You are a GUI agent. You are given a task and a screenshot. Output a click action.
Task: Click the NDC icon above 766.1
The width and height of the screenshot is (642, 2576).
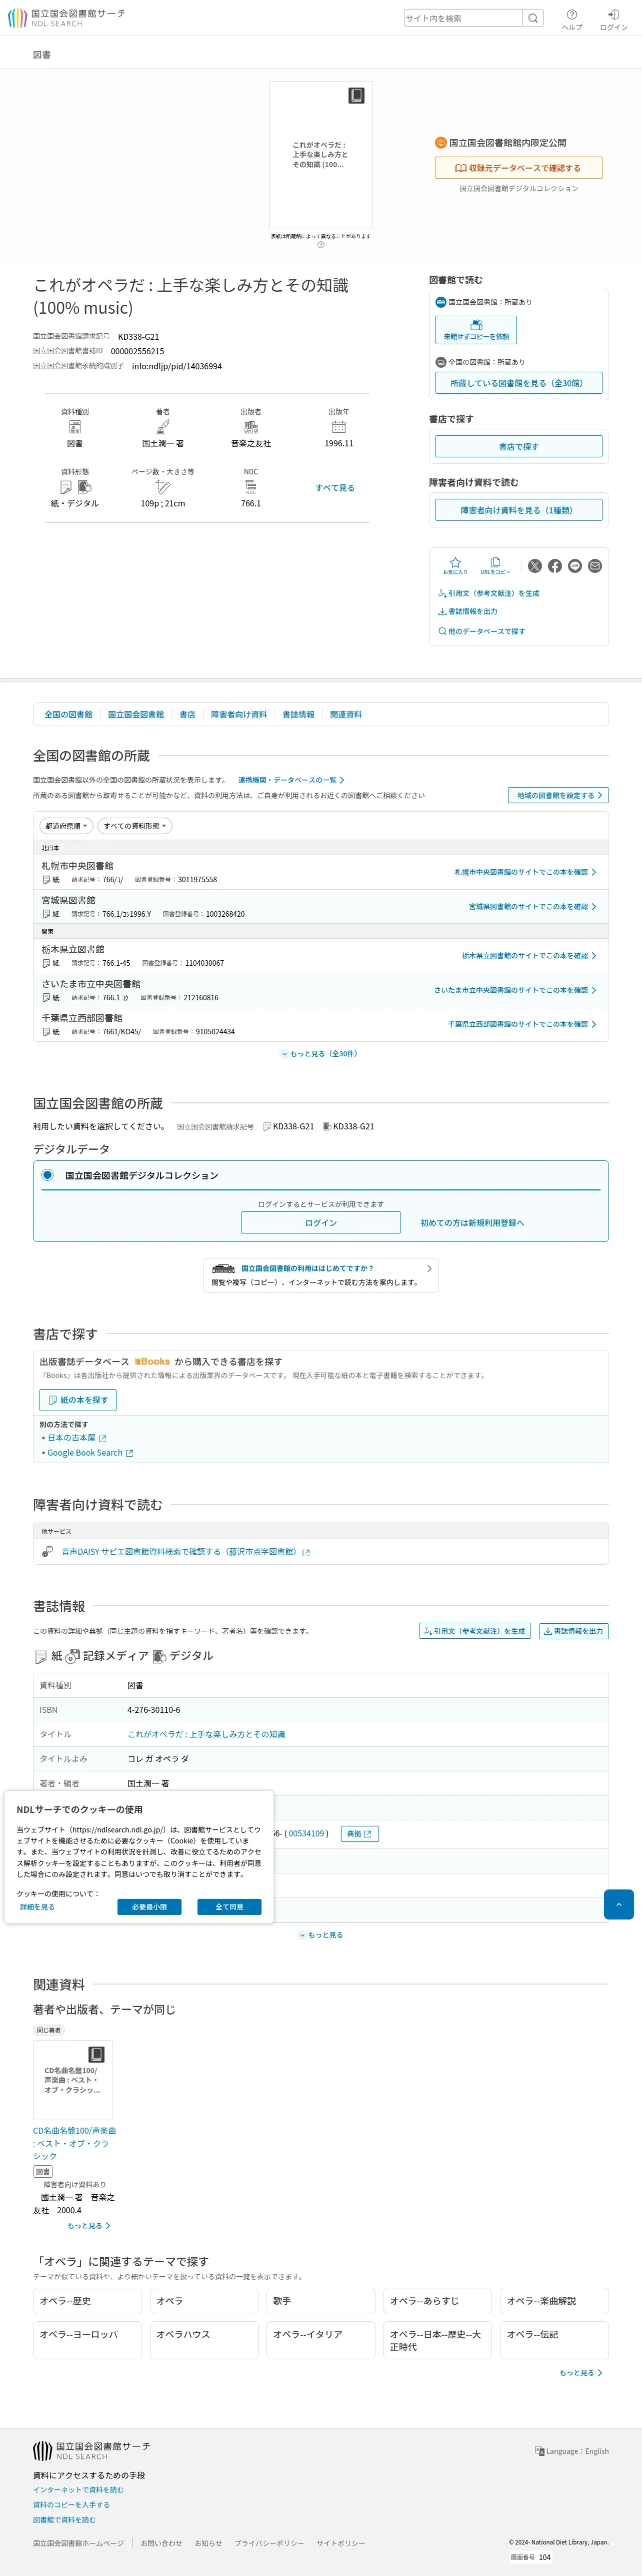point(251,487)
